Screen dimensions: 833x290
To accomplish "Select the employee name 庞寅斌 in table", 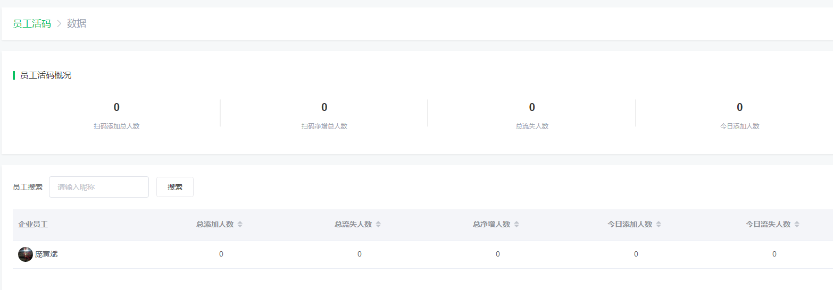I will (x=46, y=254).
